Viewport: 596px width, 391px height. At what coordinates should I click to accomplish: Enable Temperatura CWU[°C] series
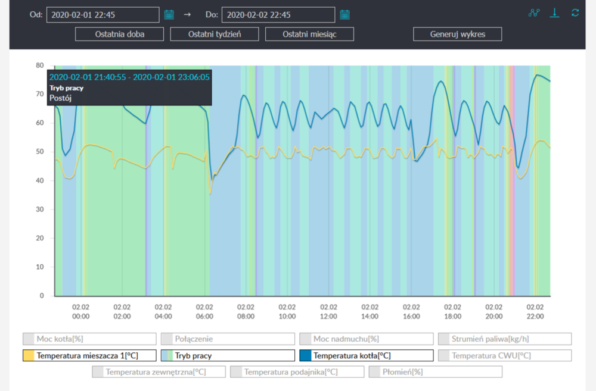tap(504, 355)
